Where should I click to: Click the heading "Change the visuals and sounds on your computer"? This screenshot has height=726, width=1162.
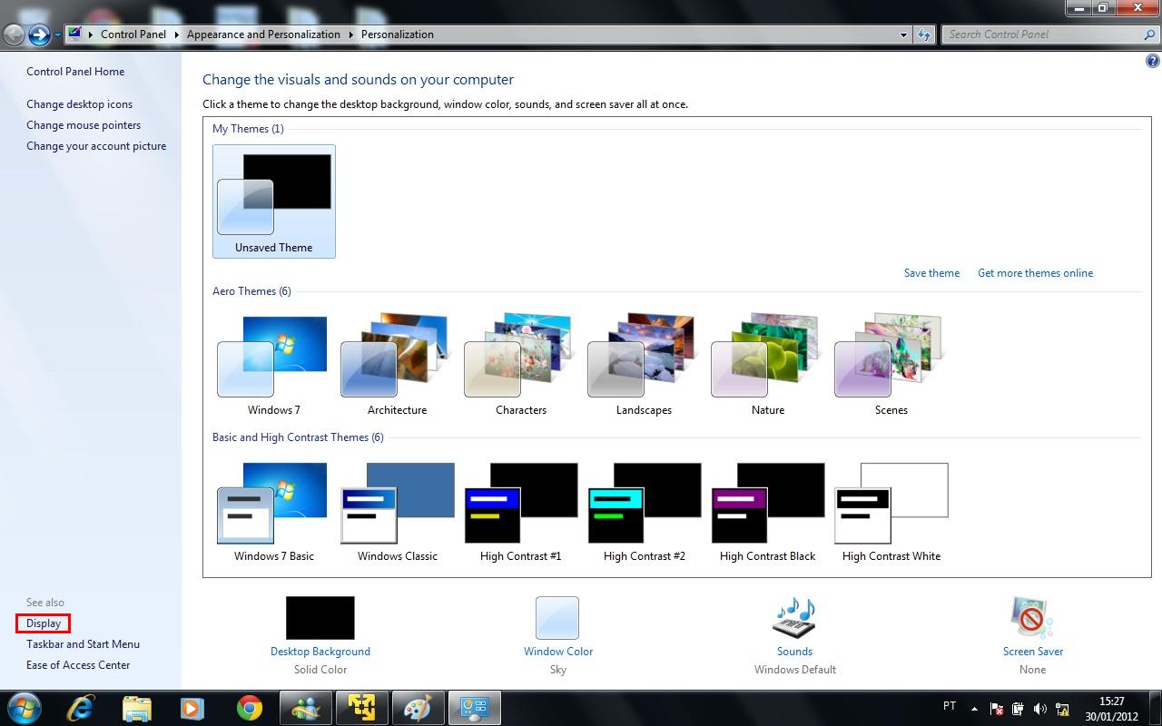pyautogui.click(x=359, y=80)
